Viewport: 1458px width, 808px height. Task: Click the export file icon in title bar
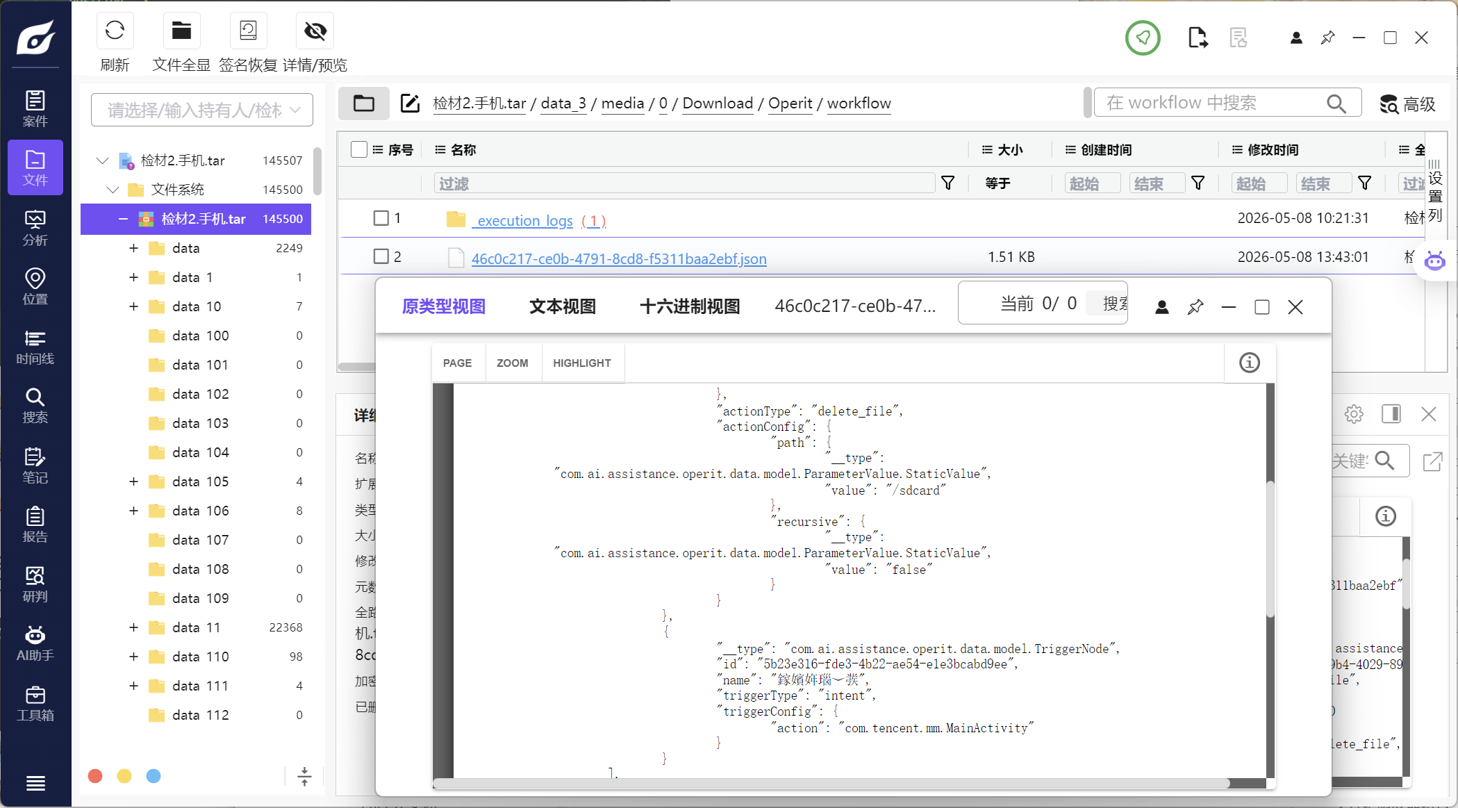[1198, 38]
